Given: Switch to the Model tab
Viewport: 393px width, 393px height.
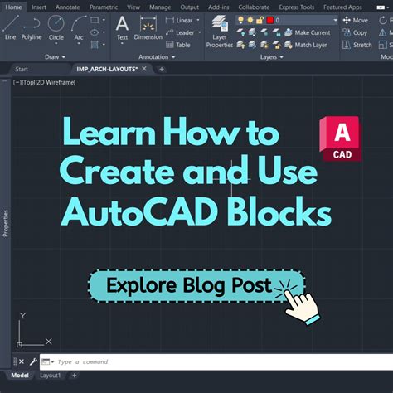Looking at the screenshot, I should pos(20,376).
